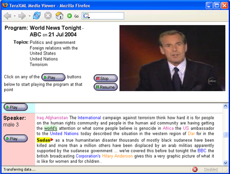230x174 pixels.
Task: Click the highlighted word Sudan
Action: tap(44, 140)
